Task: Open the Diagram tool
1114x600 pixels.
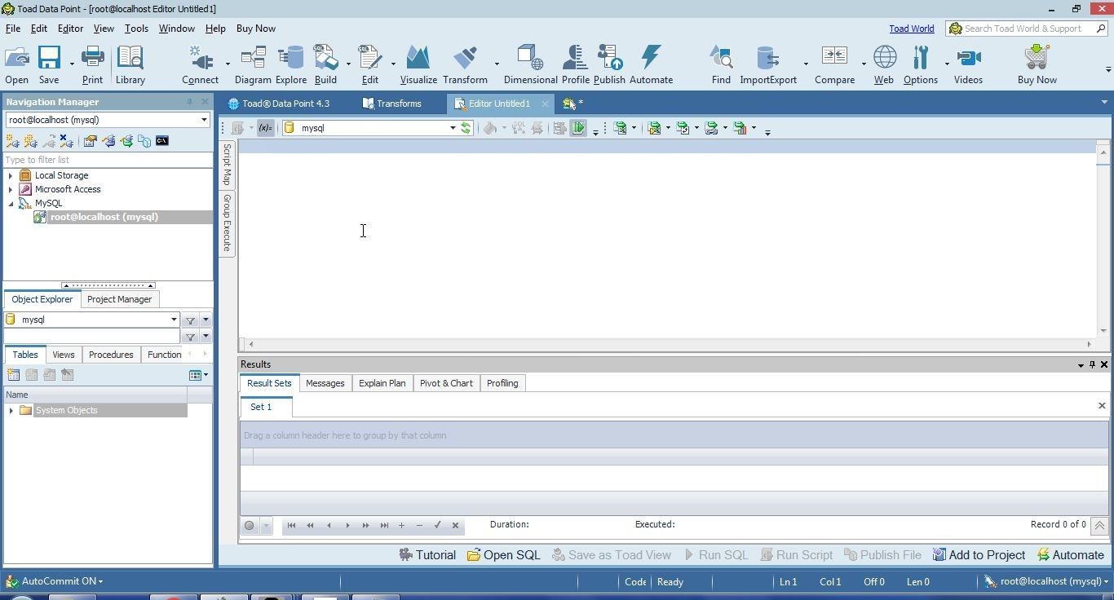Action: pos(253,64)
